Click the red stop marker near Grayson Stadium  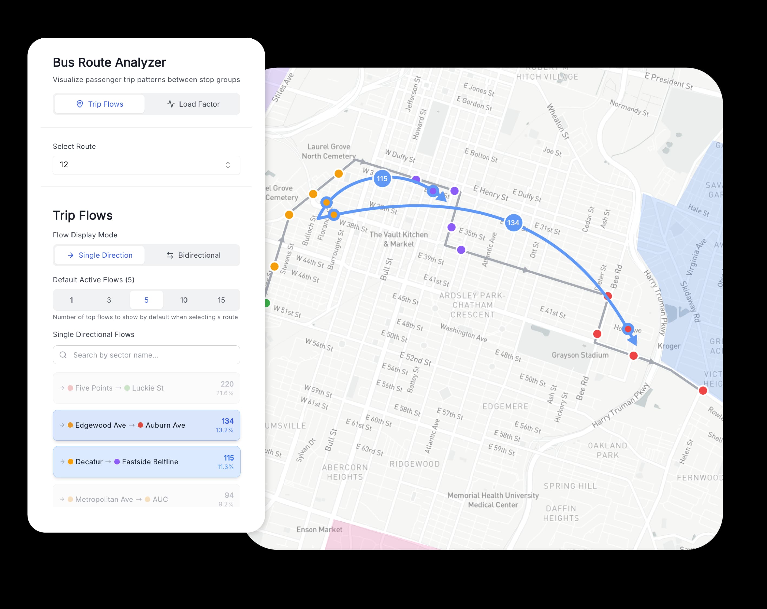click(634, 356)
